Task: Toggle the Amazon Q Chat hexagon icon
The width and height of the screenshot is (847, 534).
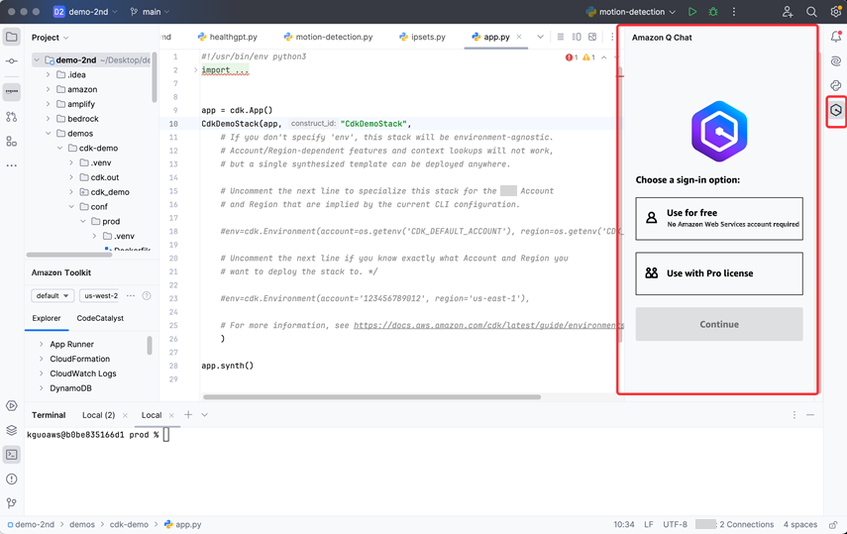Action: pyautogui.click(x=836, y=110)
